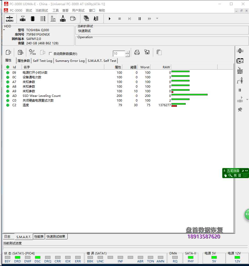Select the SATA1 port button
This screenshot has width=249, height=266.
pyautogui.click(x=10, y=19)
